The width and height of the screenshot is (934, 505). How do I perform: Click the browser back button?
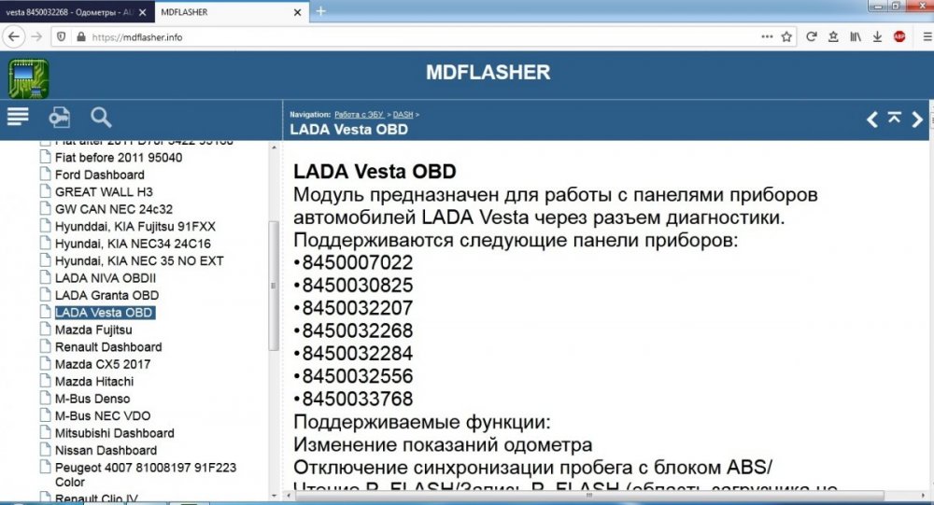point(14,37)
